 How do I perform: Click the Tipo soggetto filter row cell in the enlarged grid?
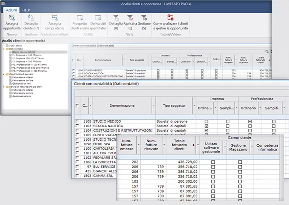tap(176, 117)
